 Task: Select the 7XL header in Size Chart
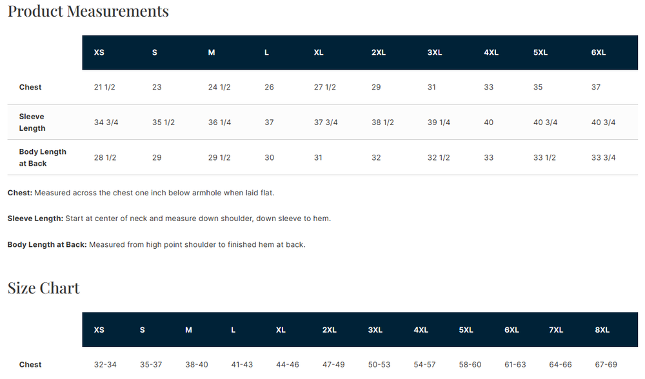tap(556, 330)
